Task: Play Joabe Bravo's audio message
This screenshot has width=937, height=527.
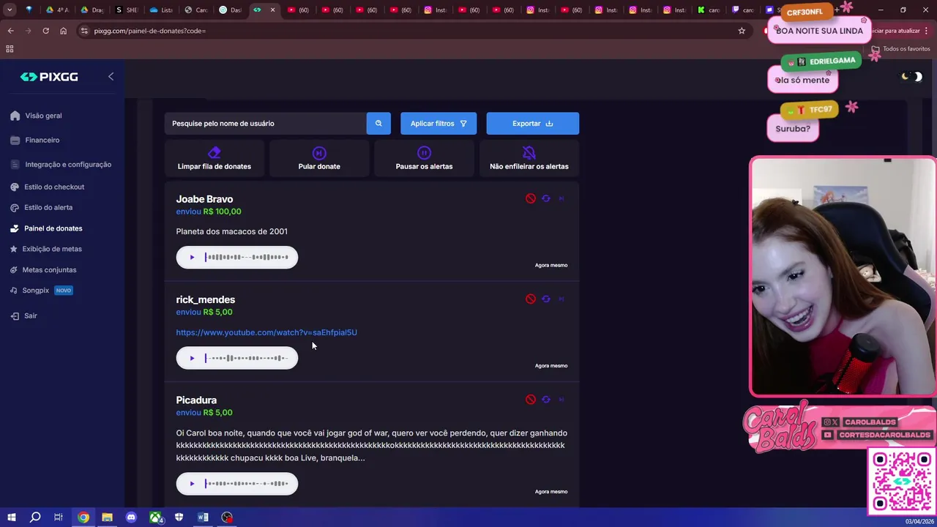Action: pyautogui.click(x=192, y=257)
